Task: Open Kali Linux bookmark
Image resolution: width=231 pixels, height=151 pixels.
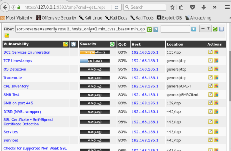Action: pyautogui.click(x=90, y=18)
